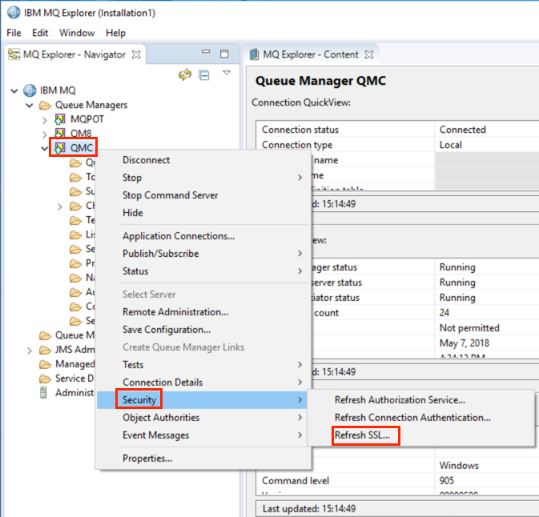The width and height of the screenshot is (539, 517).
Task: Expand the JMS Administered Objects node
Action: (x=30, y=351)
